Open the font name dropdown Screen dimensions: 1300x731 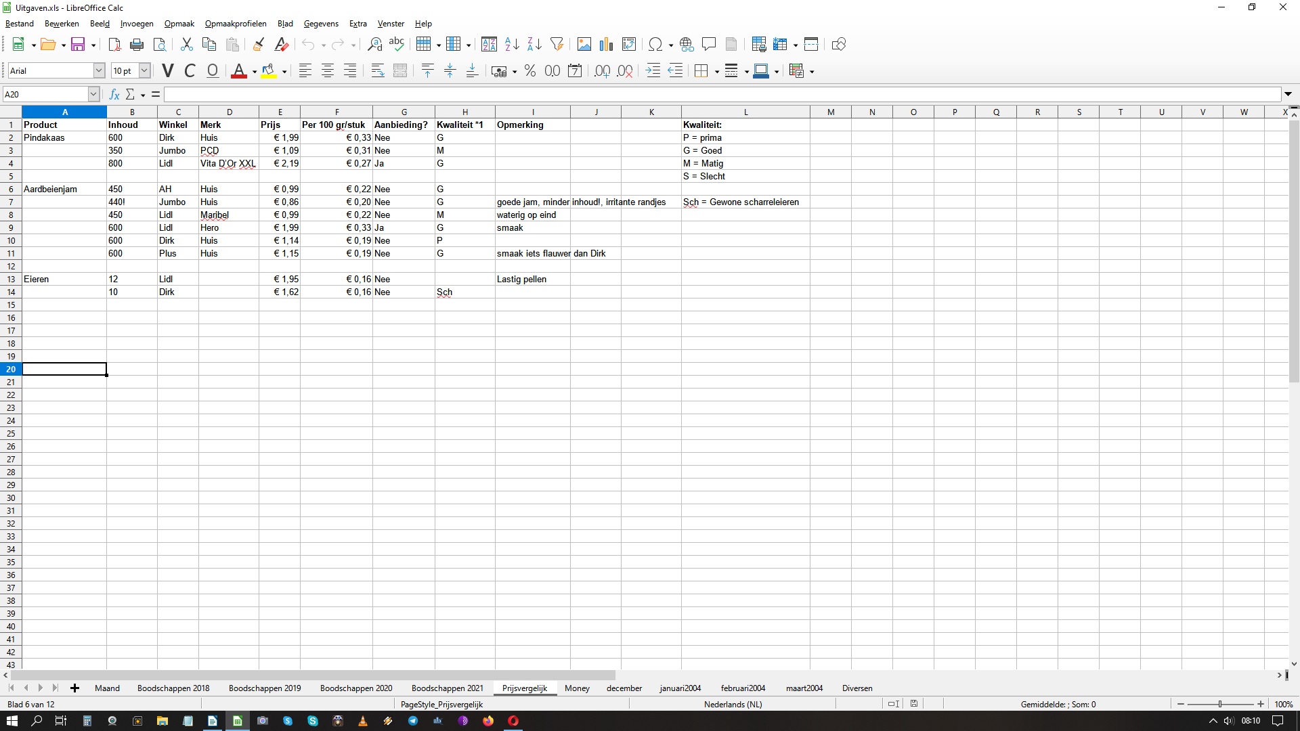tap(99, 71)
